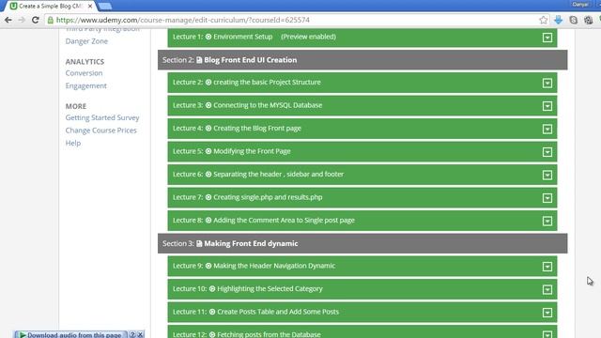
Task: Click the Lecture 8 video icon
Action: point(208,221)
